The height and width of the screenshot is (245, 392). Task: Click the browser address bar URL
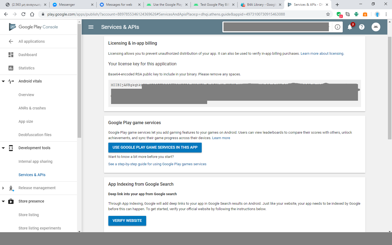pyautogui.click(x=166, y=14)
